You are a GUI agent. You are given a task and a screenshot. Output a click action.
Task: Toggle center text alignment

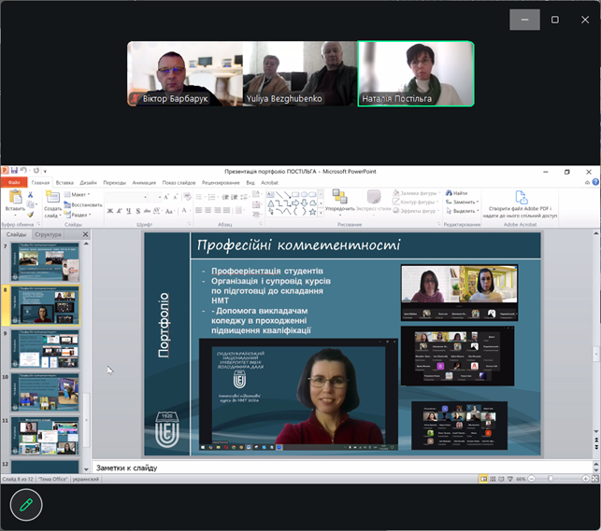[208, 210]
